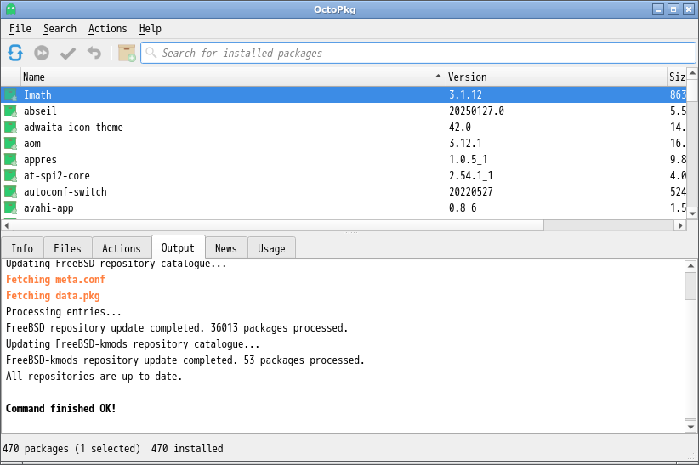Open the News tab
The height and width of the screenshot is (465, 699).
tap(226, 248)
